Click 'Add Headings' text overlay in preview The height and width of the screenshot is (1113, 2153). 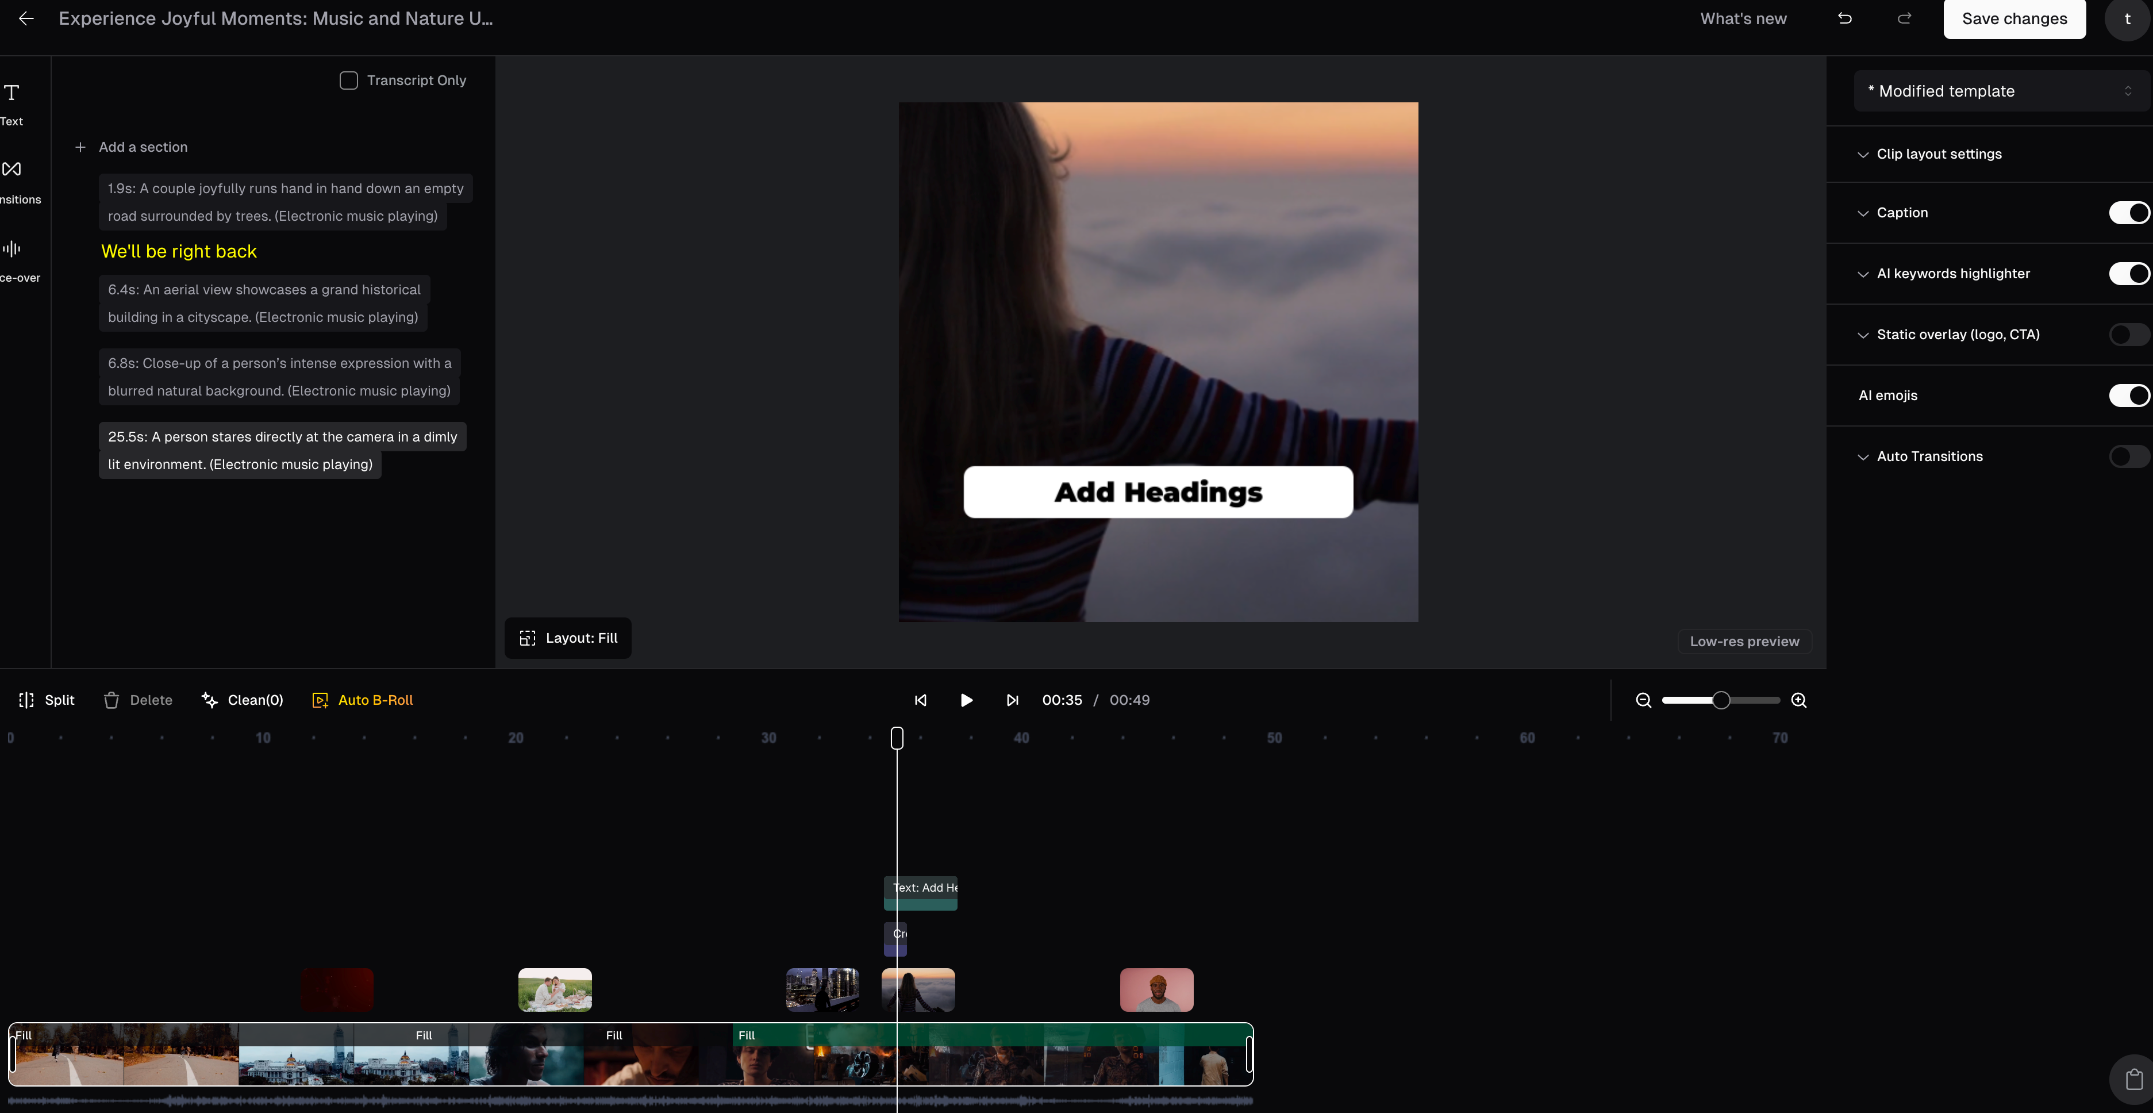1159,492
